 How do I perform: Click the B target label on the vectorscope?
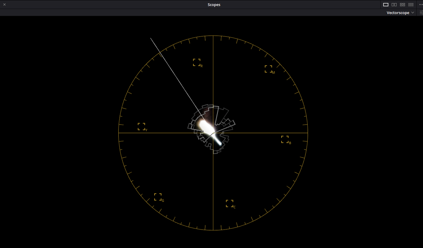point(290,143)
